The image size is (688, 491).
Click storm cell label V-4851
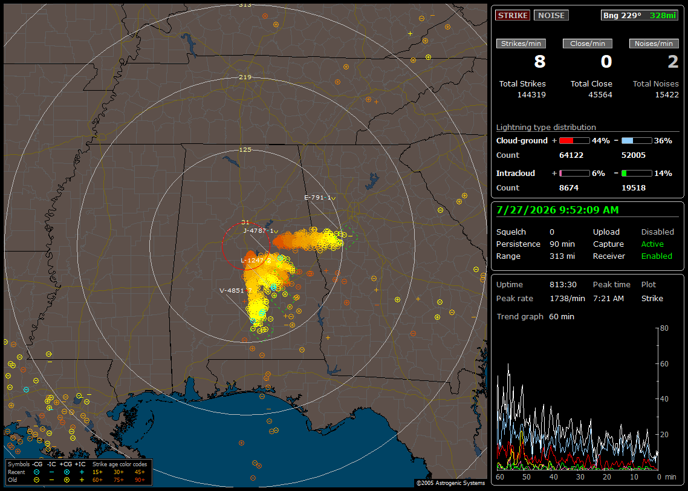click(x=233, y=290)
